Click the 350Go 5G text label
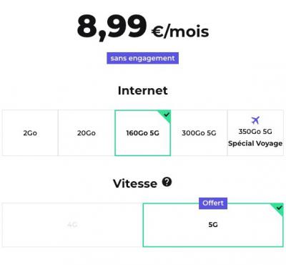The width and height of the screenshot is (286, 265). pyautogui.click(x=255, y=131)
